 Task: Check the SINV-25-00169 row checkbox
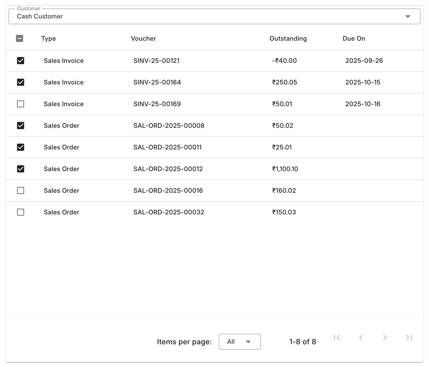coord(21,104)
